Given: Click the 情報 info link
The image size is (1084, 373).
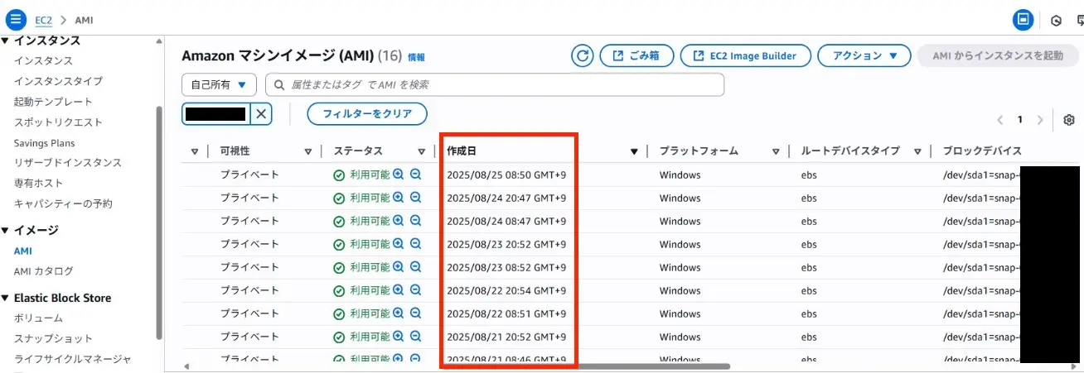Looking at the screenshot, I should click(x=416, y=57).
